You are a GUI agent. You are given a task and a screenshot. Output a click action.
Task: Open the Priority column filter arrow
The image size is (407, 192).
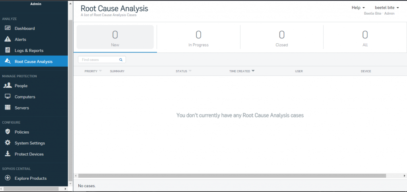point(101,71)
